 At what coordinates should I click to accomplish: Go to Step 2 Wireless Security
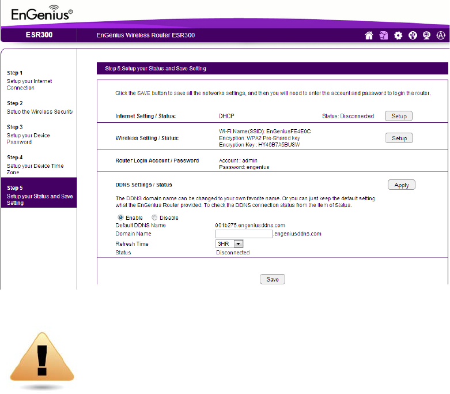tap(40, 107)
